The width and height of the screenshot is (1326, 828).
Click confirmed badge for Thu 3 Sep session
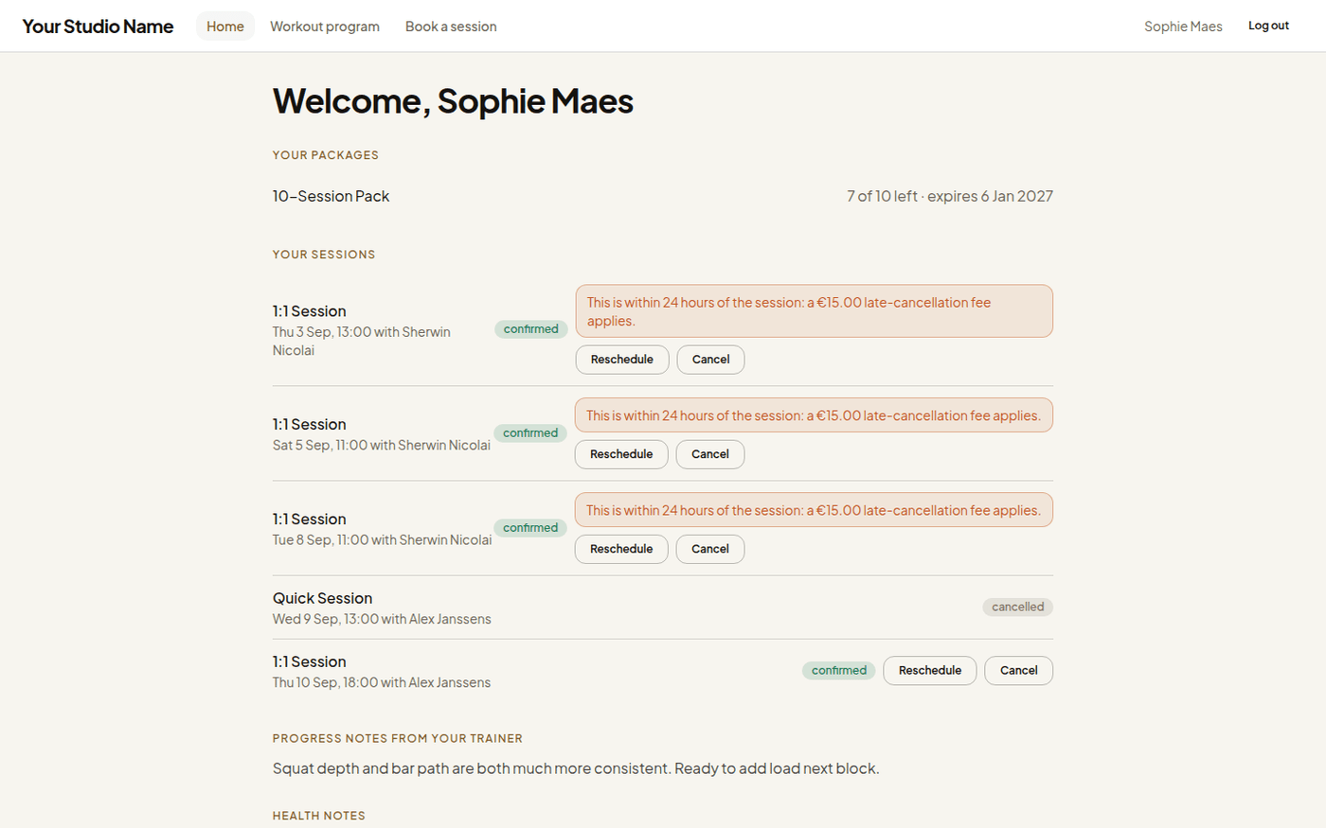tap(531, 329)
